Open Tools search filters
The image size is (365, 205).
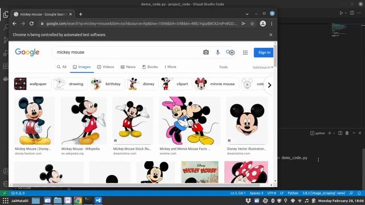coord(223,67)
